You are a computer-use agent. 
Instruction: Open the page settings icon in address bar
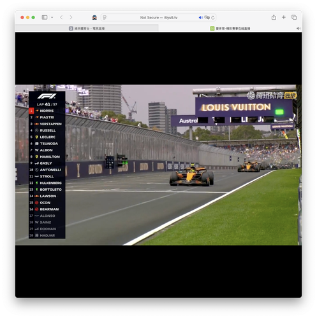pyautogui.click(x=105, y=17)
